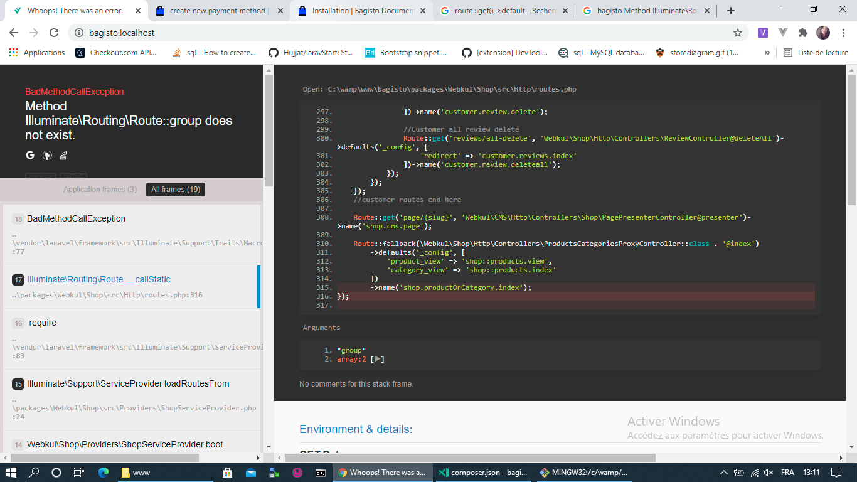Expand the array:2 argument triangle

point(378,360)
